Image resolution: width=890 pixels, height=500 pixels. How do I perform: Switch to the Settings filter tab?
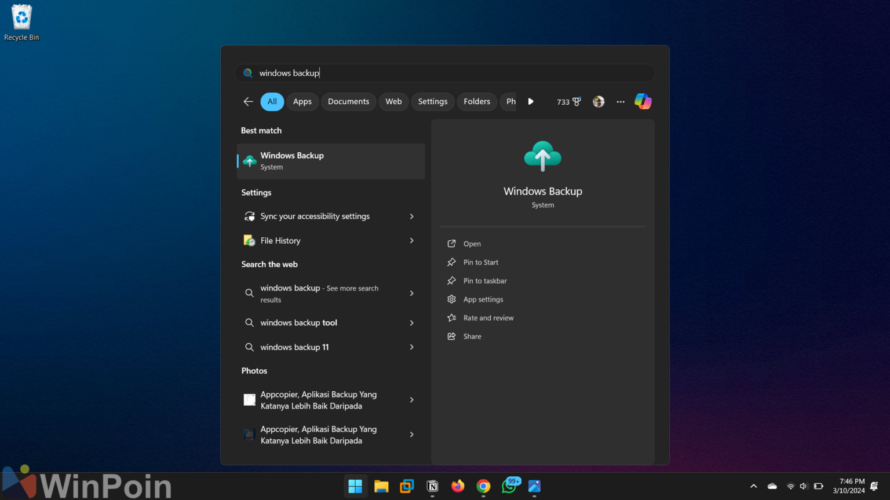point(432,101)
